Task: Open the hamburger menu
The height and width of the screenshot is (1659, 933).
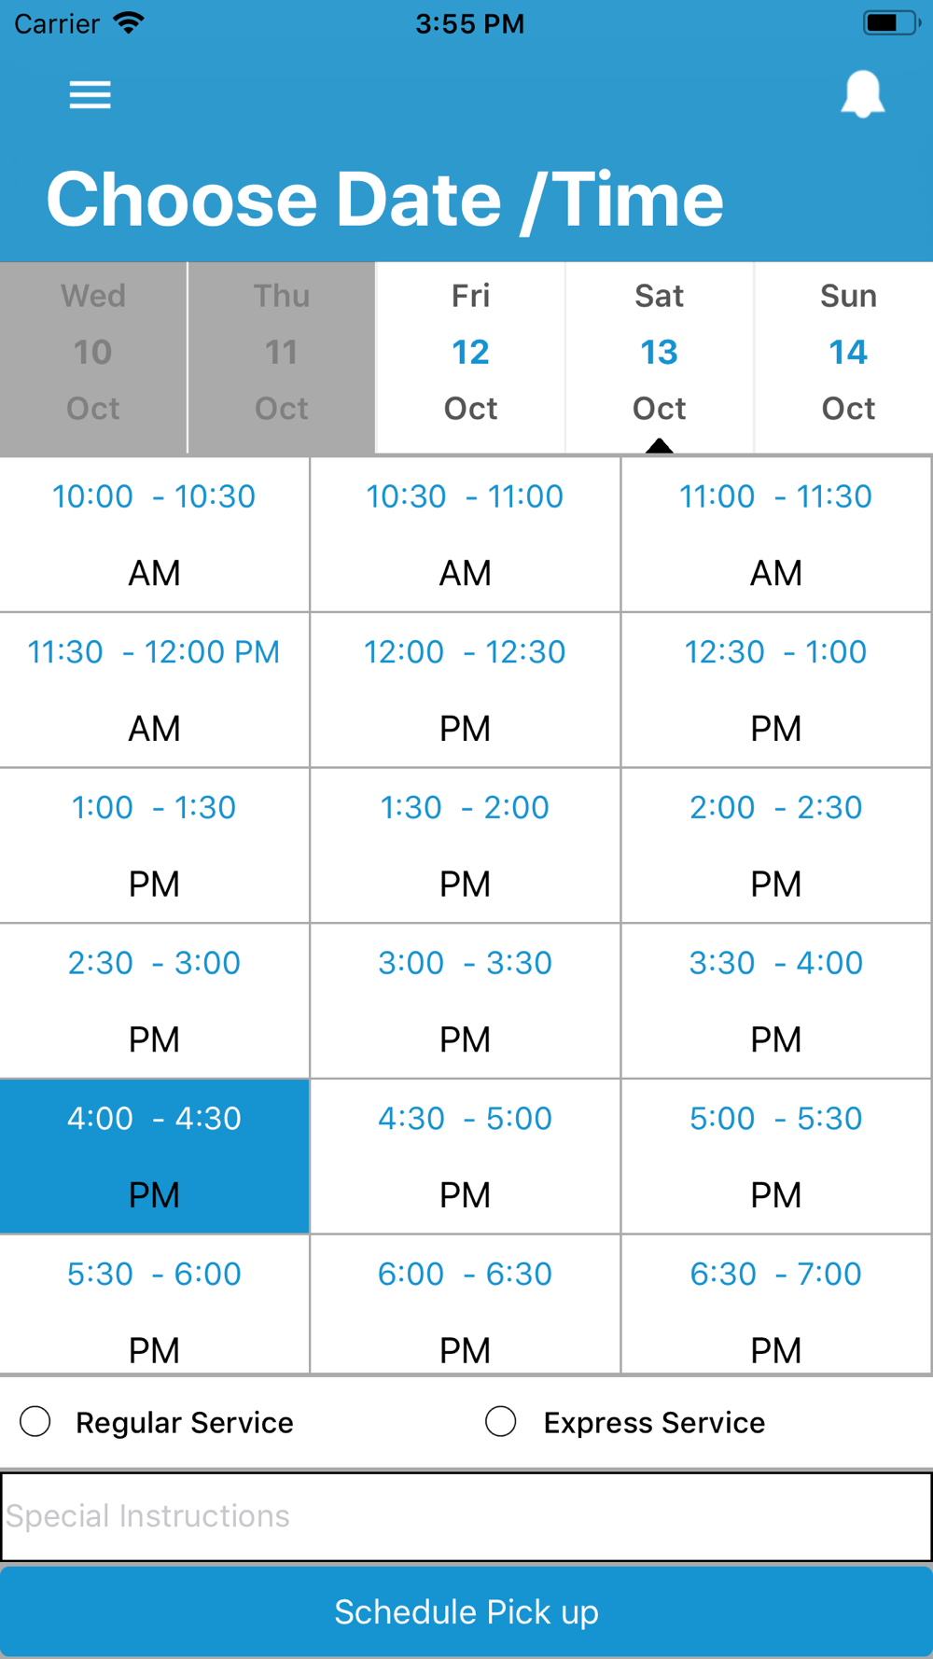Action: 91,94
